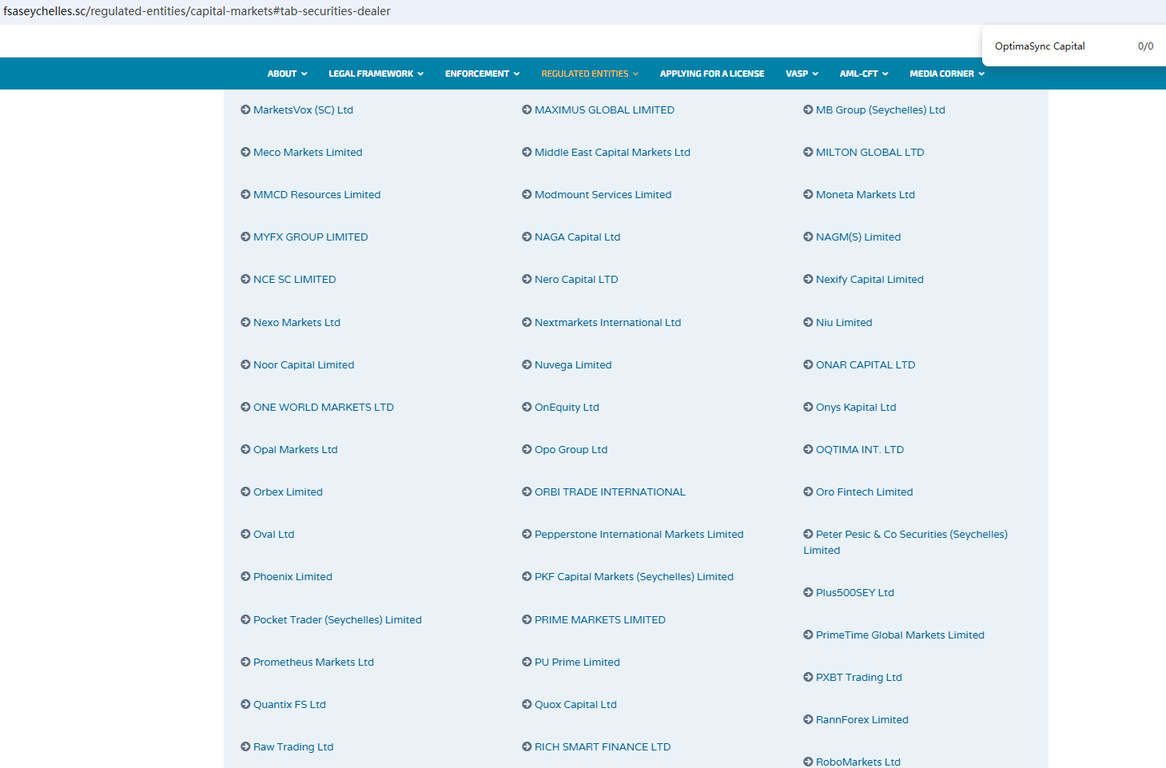Click the arrow icon beside Nexify Capital Limited
Image resolution: width=1166 pixels, height=768 pixels.
pyautogui.click(x=808, y=279)
